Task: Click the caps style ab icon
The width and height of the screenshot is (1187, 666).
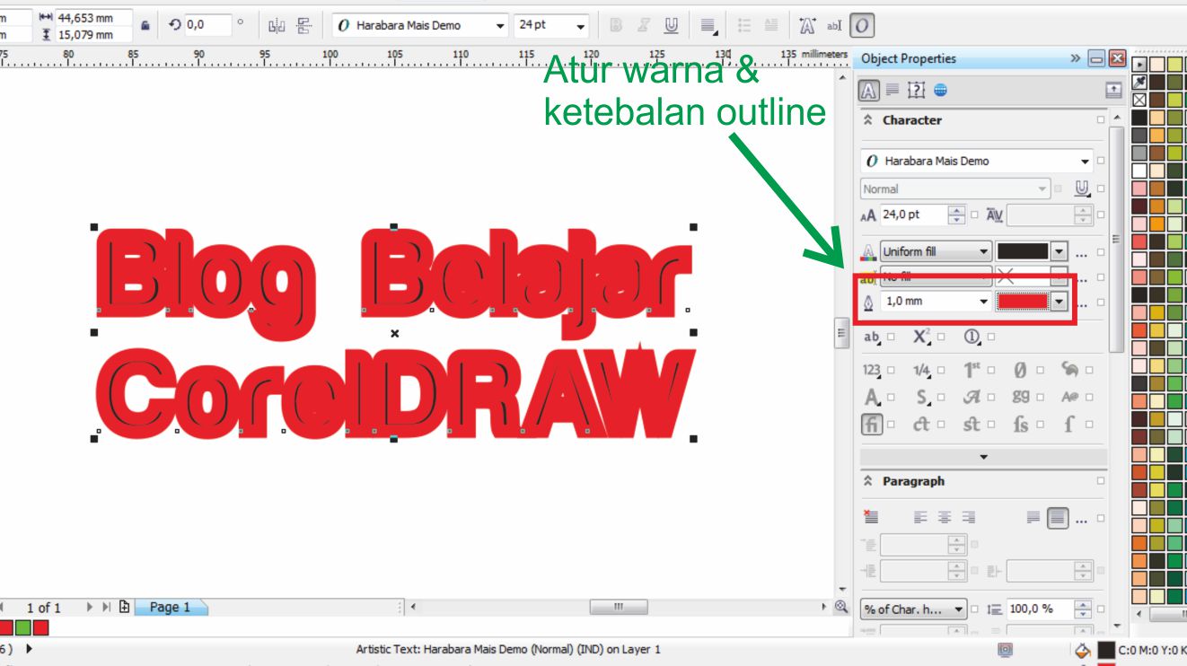Action: click(x=872, y=337)
